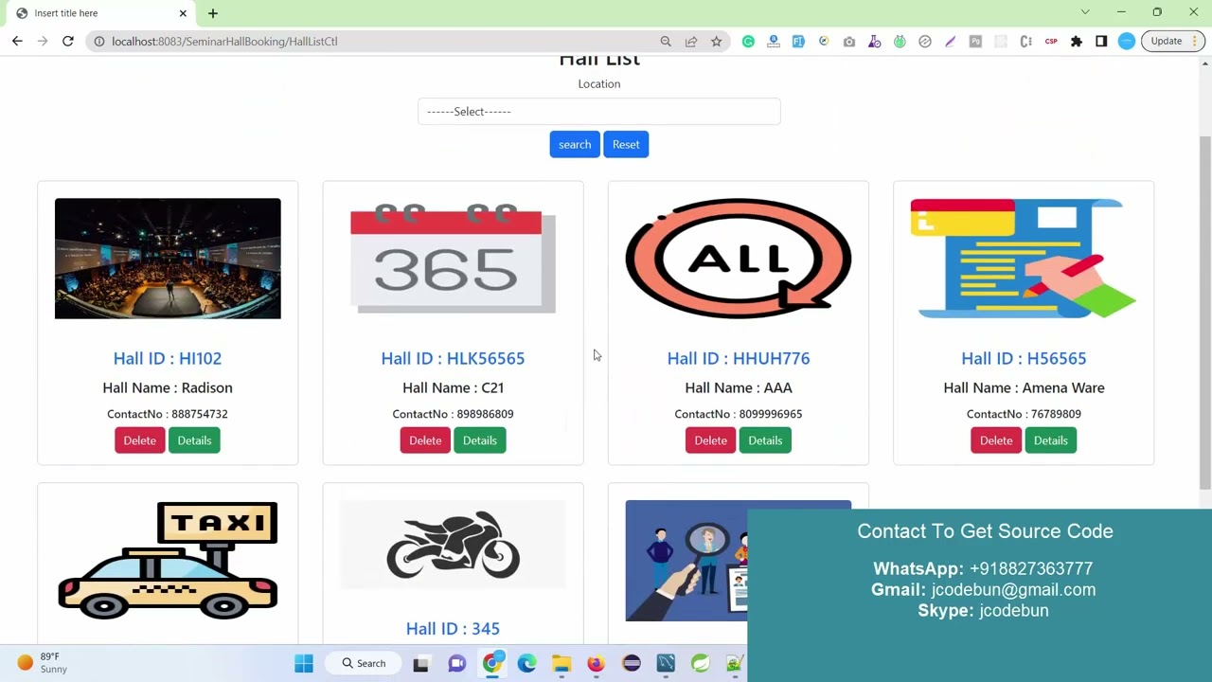
Task: Click the purple flask extension icon
Action: point(874,41)
